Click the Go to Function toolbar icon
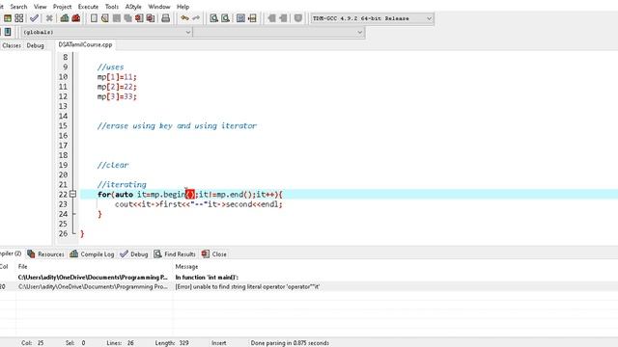The width and height of the screenshot is (618, 347). click(240, 18)
